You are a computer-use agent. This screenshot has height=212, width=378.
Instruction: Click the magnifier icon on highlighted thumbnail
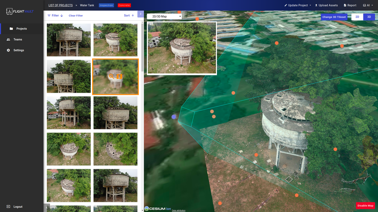pyautogui.click(x=112, y=76)
